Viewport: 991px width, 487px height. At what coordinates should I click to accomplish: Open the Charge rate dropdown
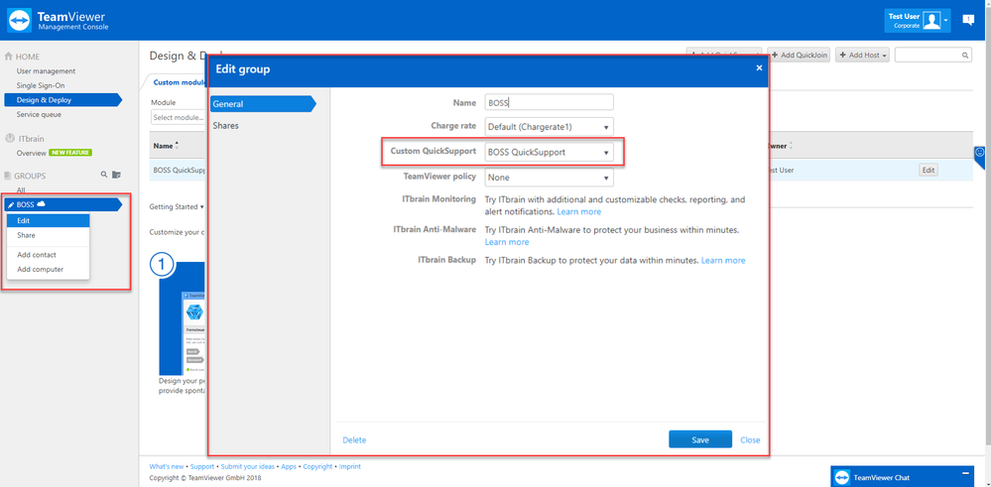(x=550, y=127)
